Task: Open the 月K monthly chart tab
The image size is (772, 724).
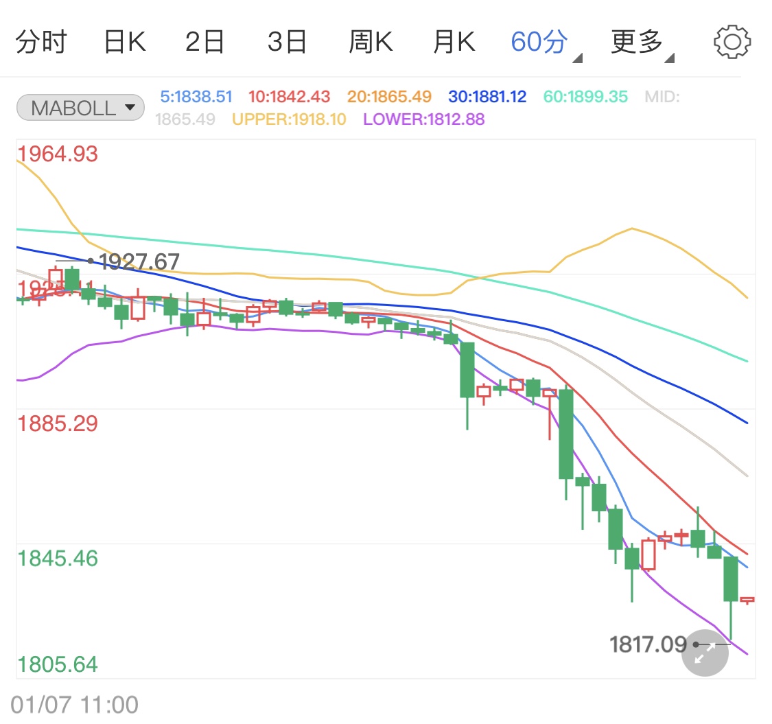Action: click(454, 42)
